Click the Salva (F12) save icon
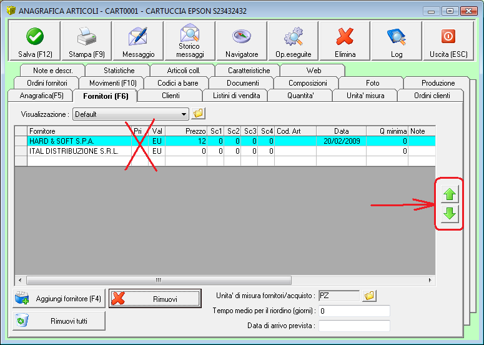The height and width of the screenshot is (345, 484). tap(35, 41)
